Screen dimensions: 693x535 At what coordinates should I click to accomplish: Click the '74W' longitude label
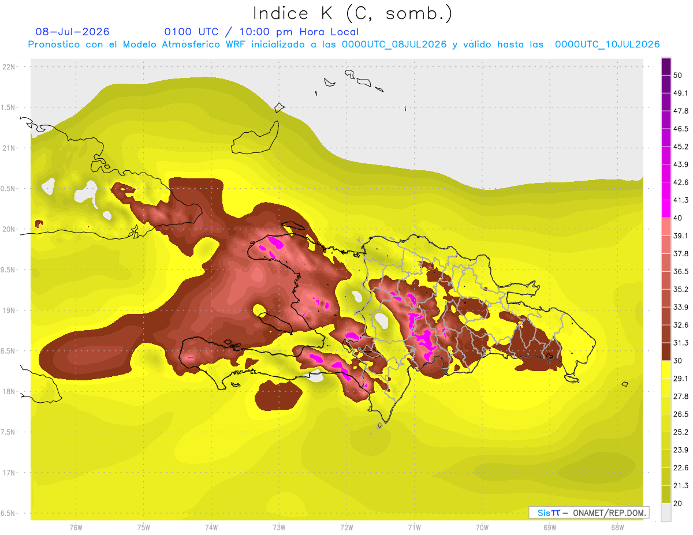point(211,527)
